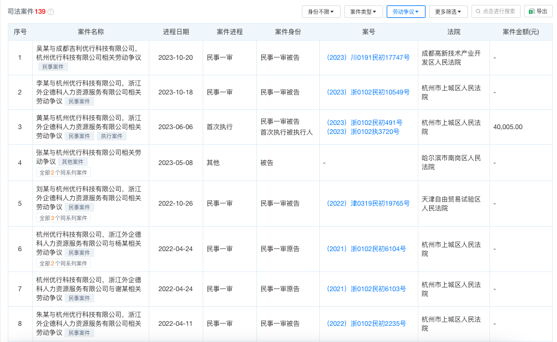Image resolution: width=557 pixels, height=342 pixels.
Task: Click the 其他案件 tag in row 4
Action: tap(72, 162)
